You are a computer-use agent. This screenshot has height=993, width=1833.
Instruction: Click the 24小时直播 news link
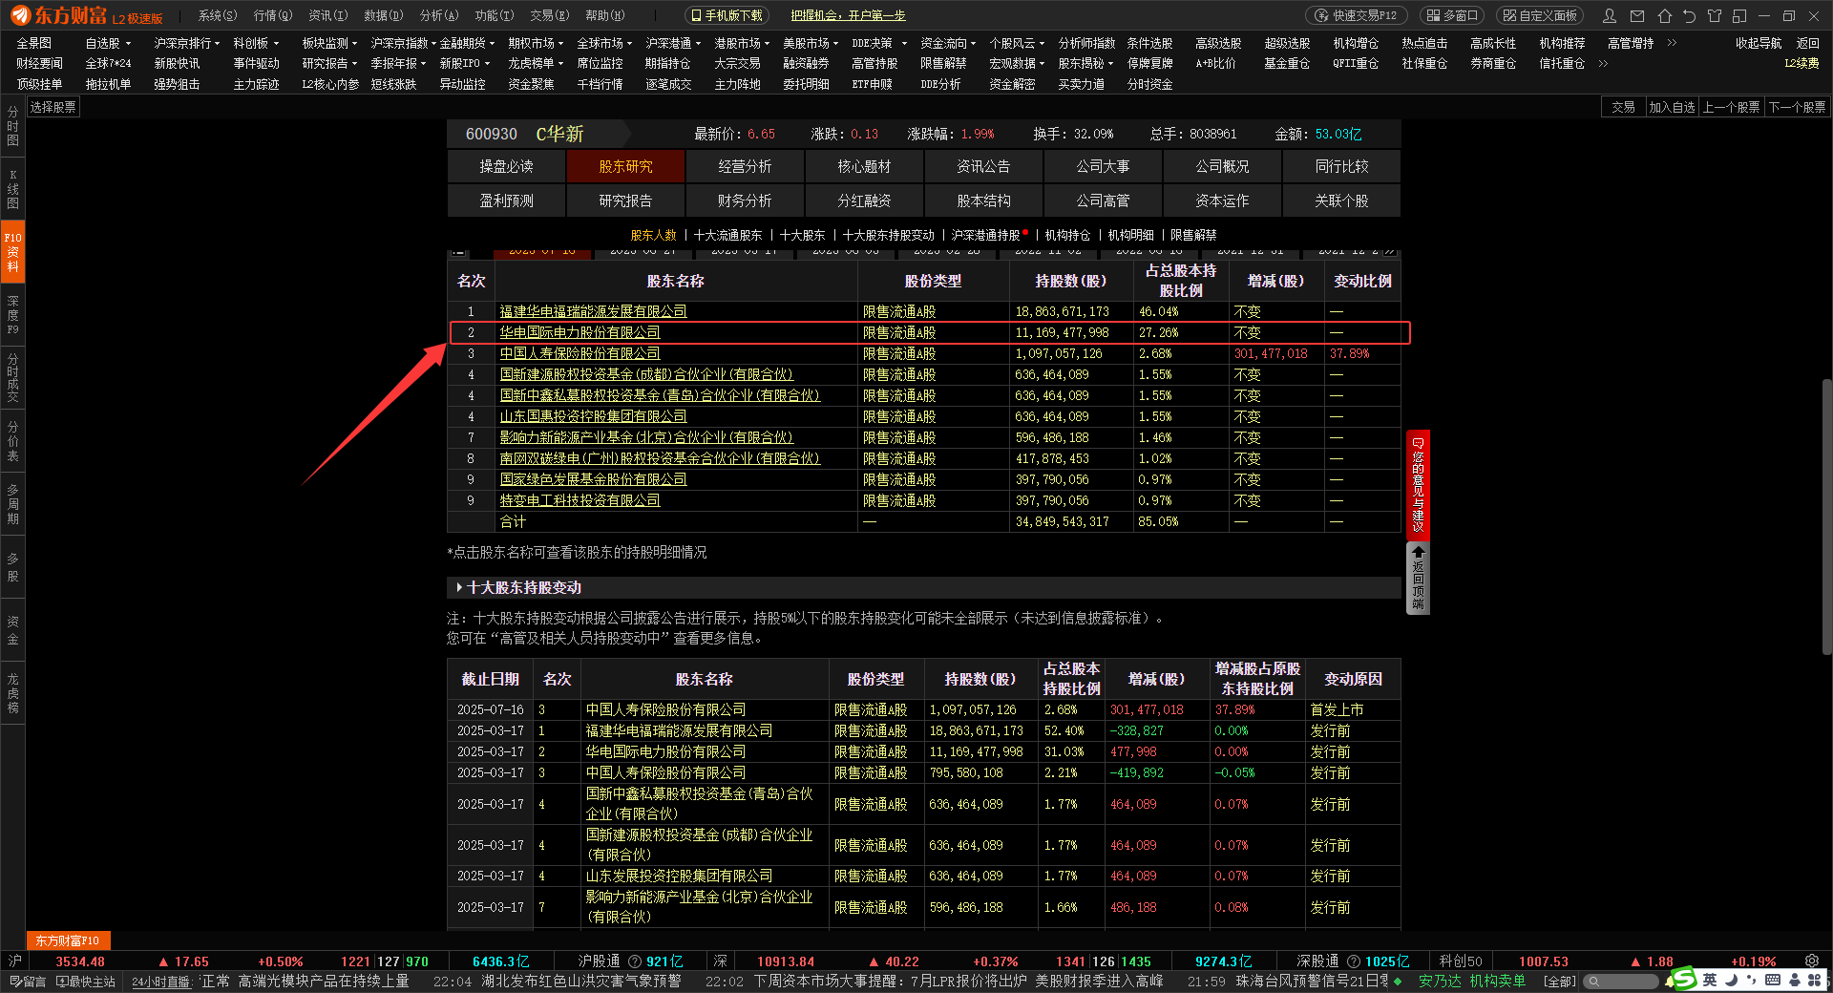(161, 982)
